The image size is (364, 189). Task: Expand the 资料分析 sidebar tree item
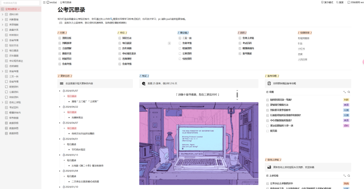2,15
